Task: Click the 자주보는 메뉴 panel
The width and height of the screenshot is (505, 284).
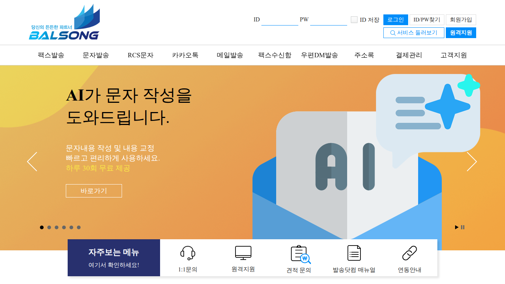Action: coord(114,258)
